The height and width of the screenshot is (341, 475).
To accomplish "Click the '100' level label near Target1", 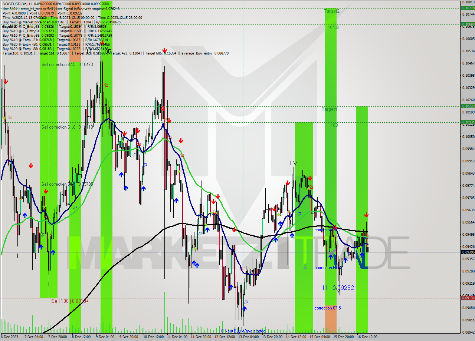I will point(334,125).
